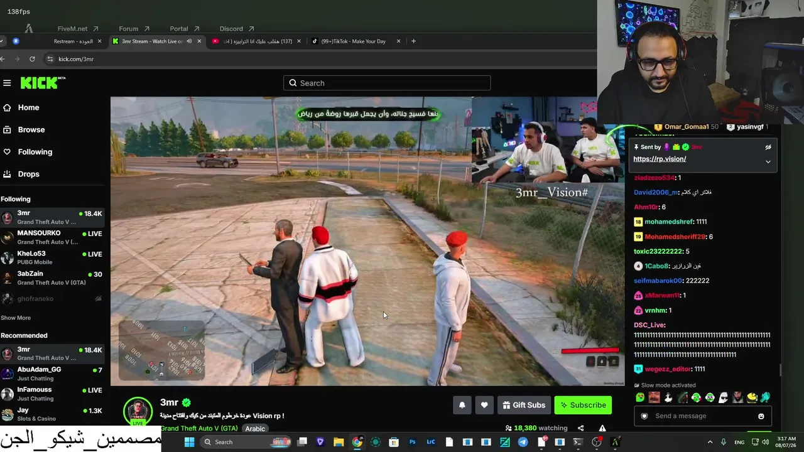This screenshot has width=804, height=452.
Task: Open KheLo53 channel in Following list
Action: pyautogui.click(x=53, y=257)
